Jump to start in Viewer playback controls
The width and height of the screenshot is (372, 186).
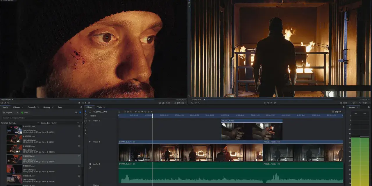[265, 103]
